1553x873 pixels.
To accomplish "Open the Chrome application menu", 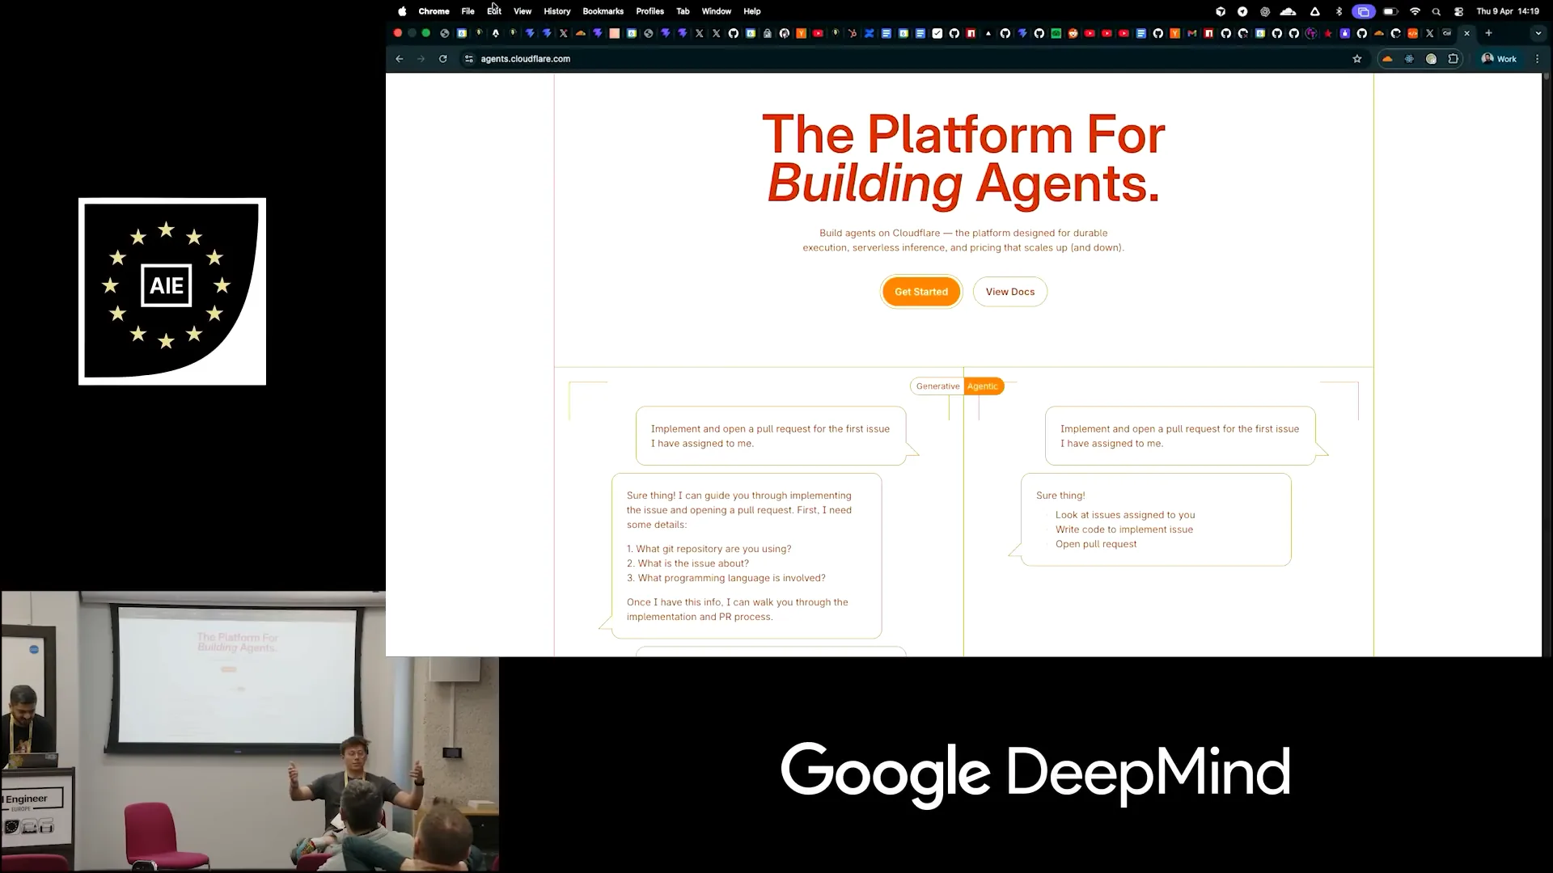I will [x=434, y=11].
